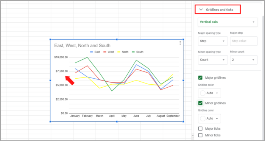
Task: Collapse the Gridlines and ticks section chevron
Action: 201,9
